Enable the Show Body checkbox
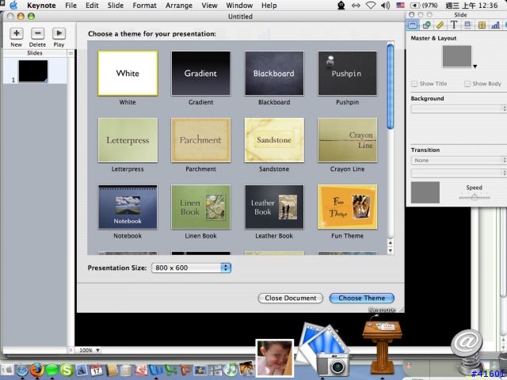The height and width of the screenshot is (380, 507). [467, 84]
